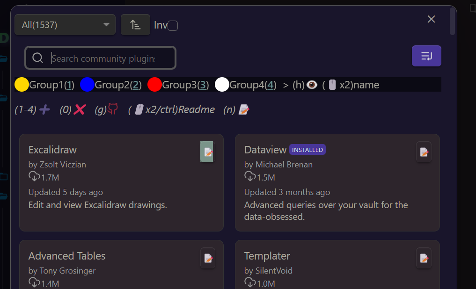This screenshot has height=289, width=476.
Task: Click the INSTALLED badge on Dataview
Action: click(307, 150)
